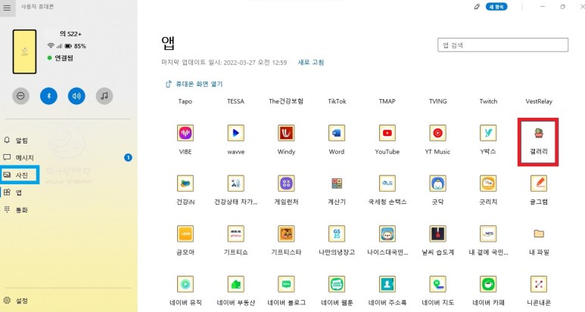Open the 네이버 지도 app icon
This screenshot has width=585, height=312.
(437, 284)
